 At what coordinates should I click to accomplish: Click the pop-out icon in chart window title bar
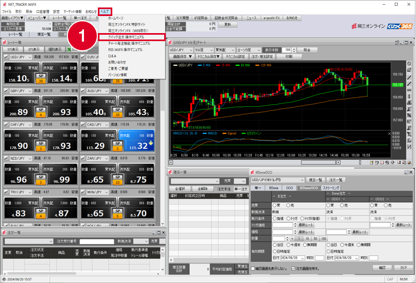tap(397, 42)
